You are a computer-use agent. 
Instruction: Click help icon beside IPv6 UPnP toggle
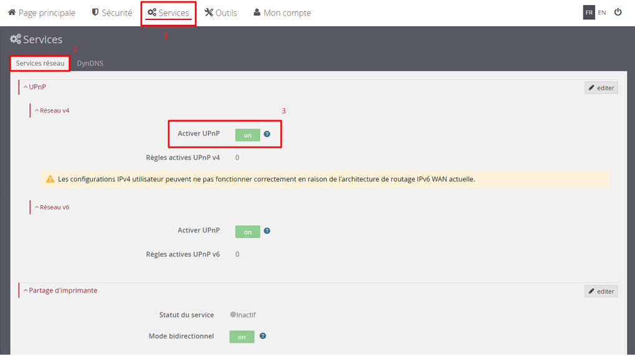point(267,231)
